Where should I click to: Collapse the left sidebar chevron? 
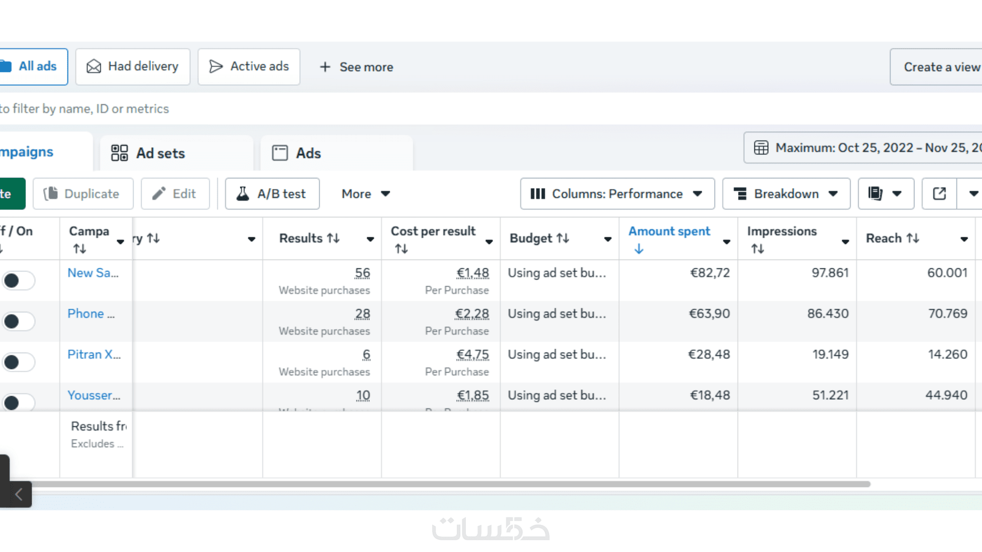point(18,494)
